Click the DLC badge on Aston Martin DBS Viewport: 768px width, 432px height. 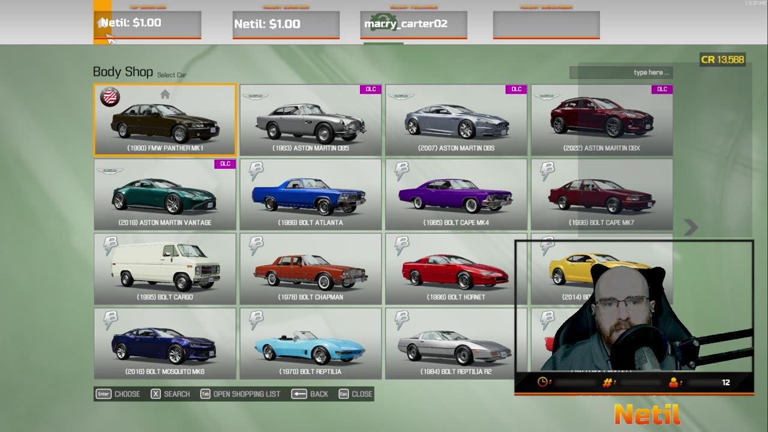517,89
